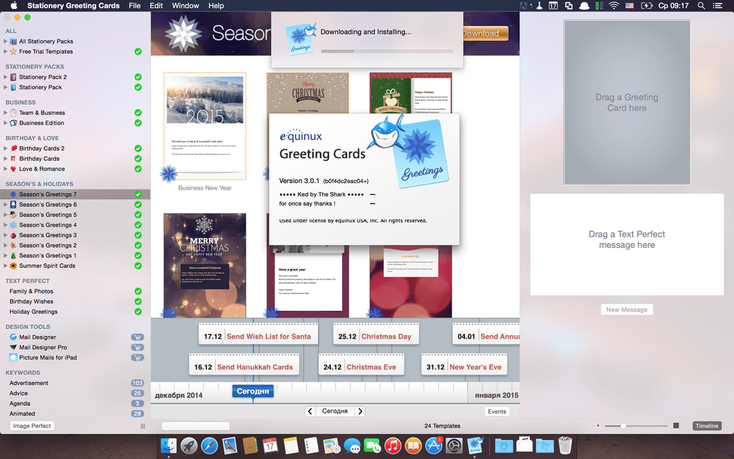The image size is (734, 459).
Task: Expand All Stationery Packs disclosure triangle
Action: pos(6,42)
